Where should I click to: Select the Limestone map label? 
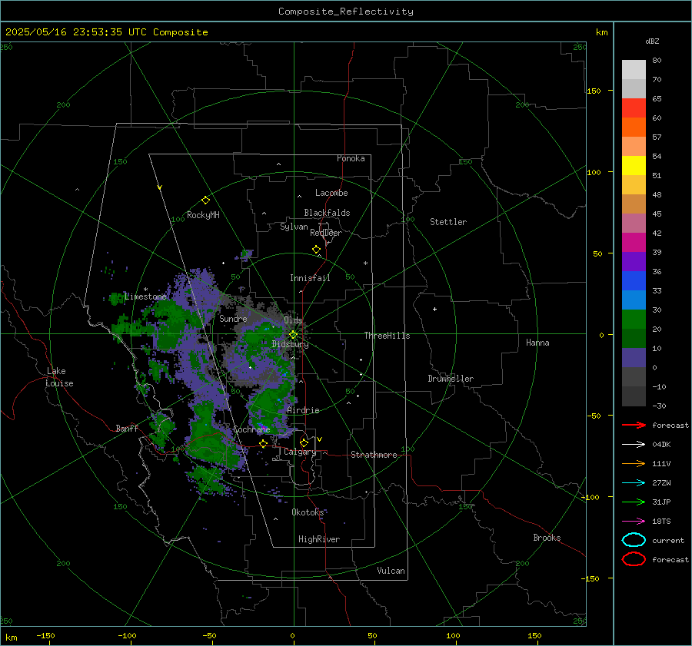(145, 296)
